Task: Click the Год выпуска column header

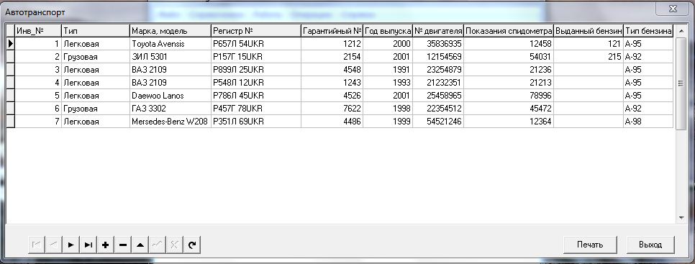Action: coord(388,31)
